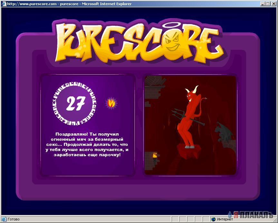Viewport: 278px width, 223px height.
Task: Click the Internet Explorer page icon in title bar
Action: pos(4,4)
